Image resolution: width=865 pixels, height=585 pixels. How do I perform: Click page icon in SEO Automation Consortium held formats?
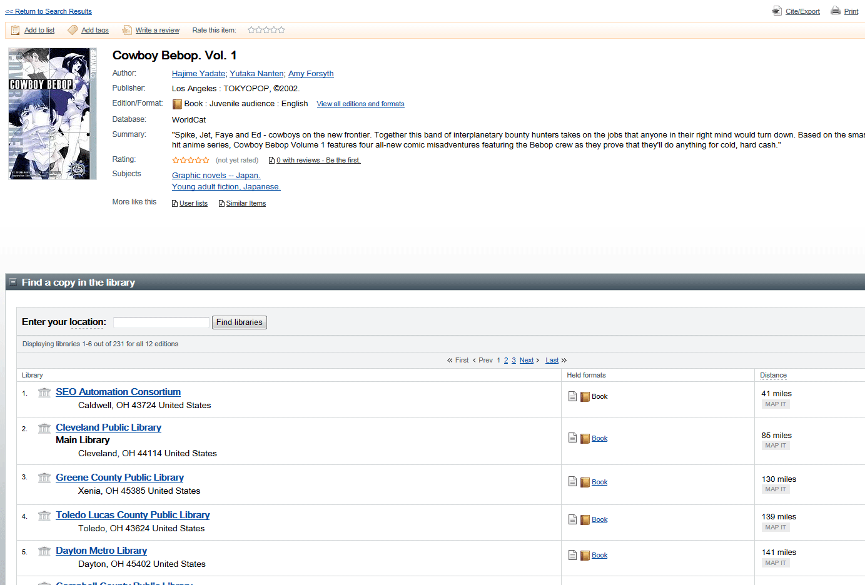[572, 396]
